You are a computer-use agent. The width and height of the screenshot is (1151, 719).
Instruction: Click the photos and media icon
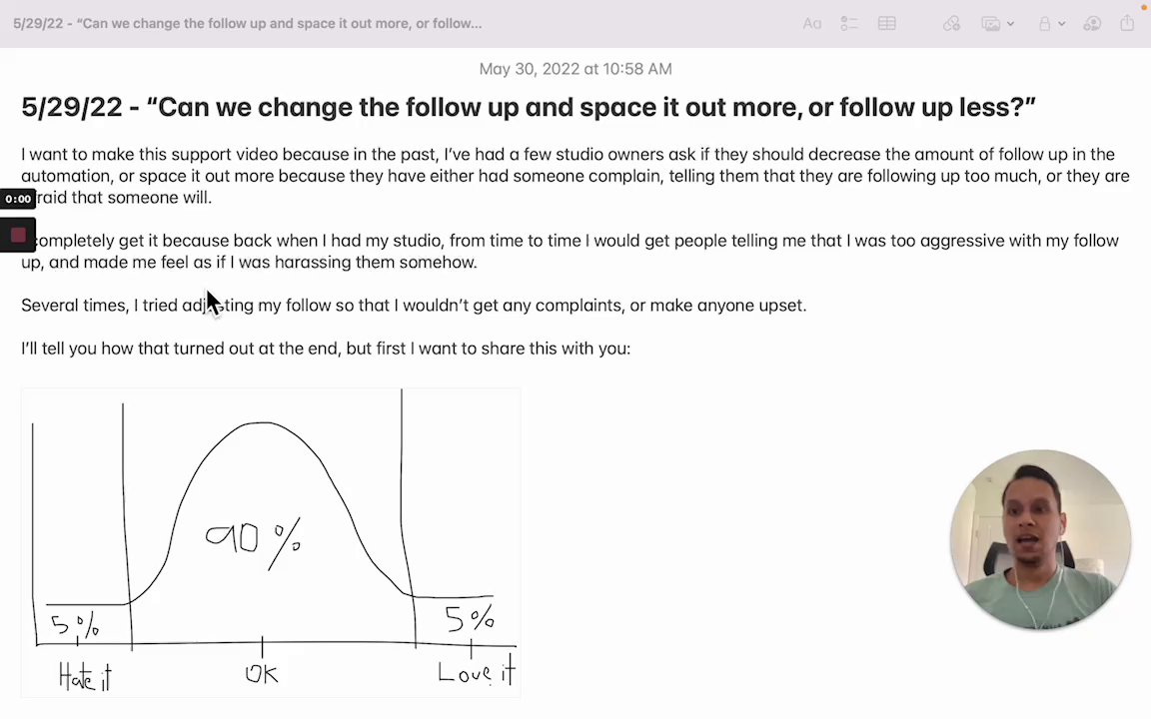[990, 24]
